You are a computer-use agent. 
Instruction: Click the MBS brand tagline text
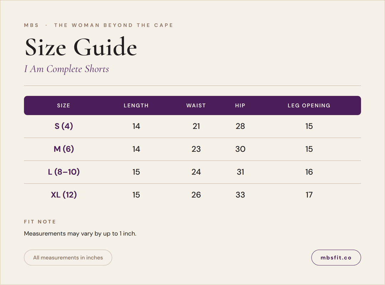(98, 25)
